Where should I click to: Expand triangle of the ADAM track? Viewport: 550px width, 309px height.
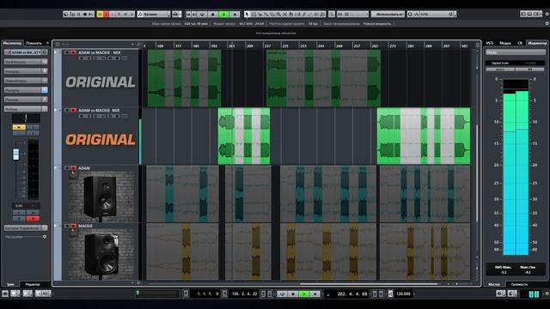click(55, 168)
